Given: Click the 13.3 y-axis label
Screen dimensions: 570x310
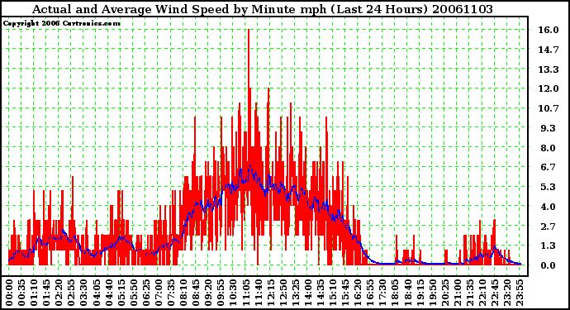Looking at the screenshot, I should click(x=549, y=69).
